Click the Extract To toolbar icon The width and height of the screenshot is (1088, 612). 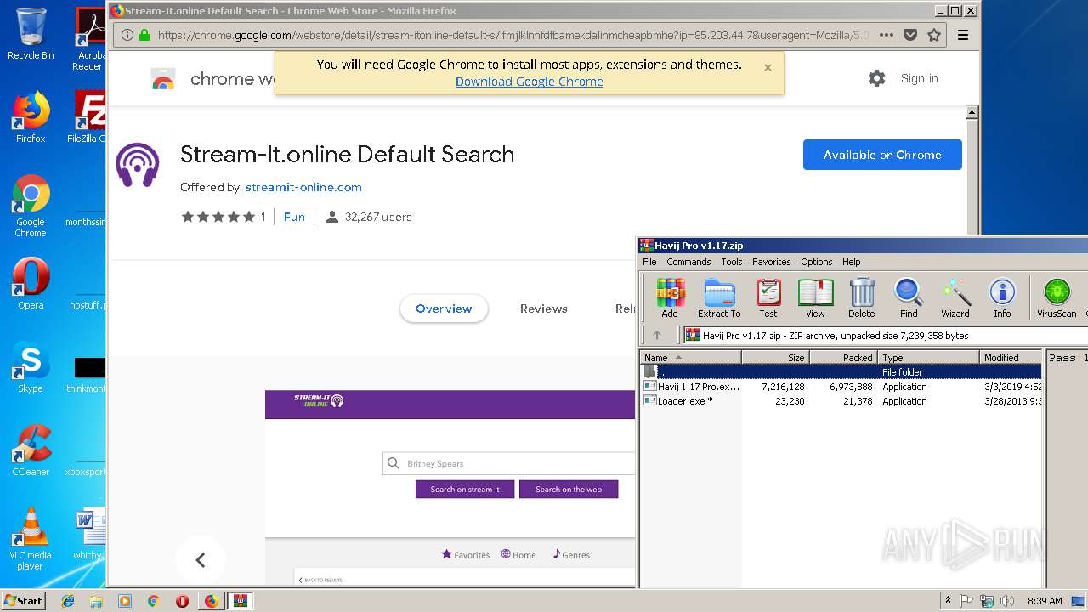point(719,297)
